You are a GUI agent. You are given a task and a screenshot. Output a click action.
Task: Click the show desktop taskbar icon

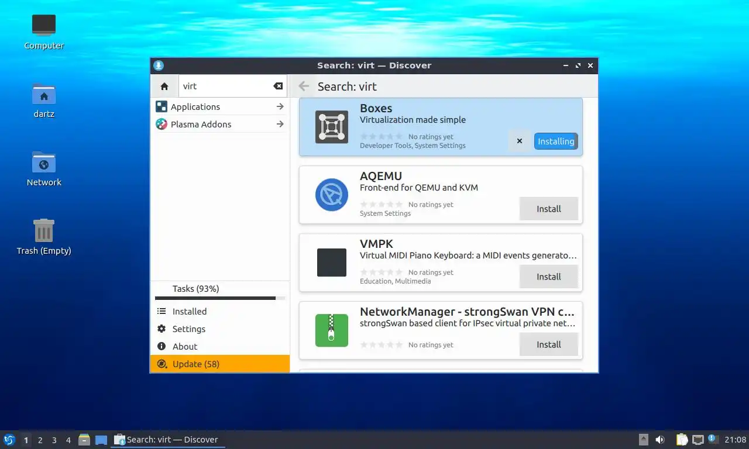point(101,440)
